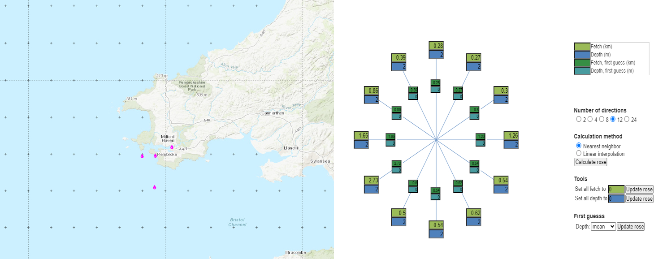The height and width of the screenshot is (259, 667).
Task: Click the large fetch field showing 1.26
Action: point(513,135)
